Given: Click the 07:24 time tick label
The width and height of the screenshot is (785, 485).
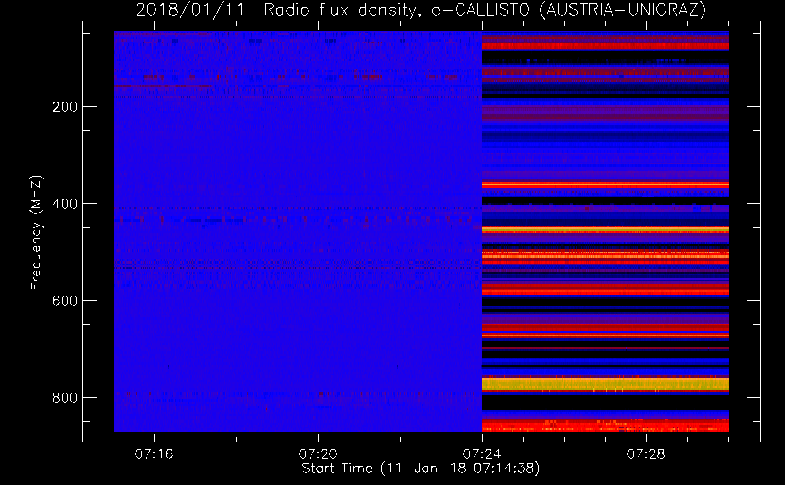Looking at the screenshot, I should pos(482,454).
